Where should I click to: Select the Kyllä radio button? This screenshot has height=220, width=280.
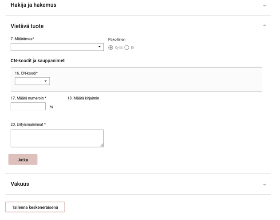(x=111, y=48)
